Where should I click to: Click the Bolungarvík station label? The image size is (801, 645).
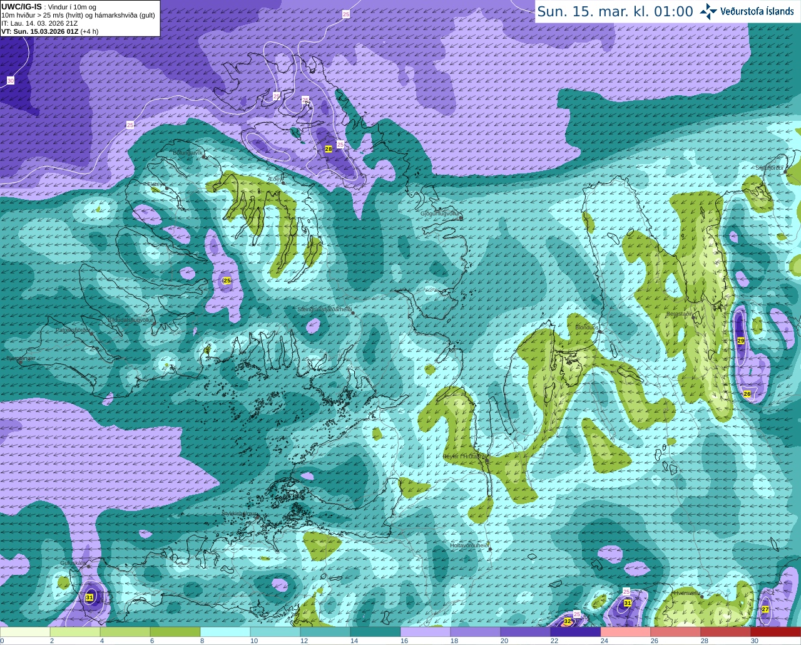188,152
